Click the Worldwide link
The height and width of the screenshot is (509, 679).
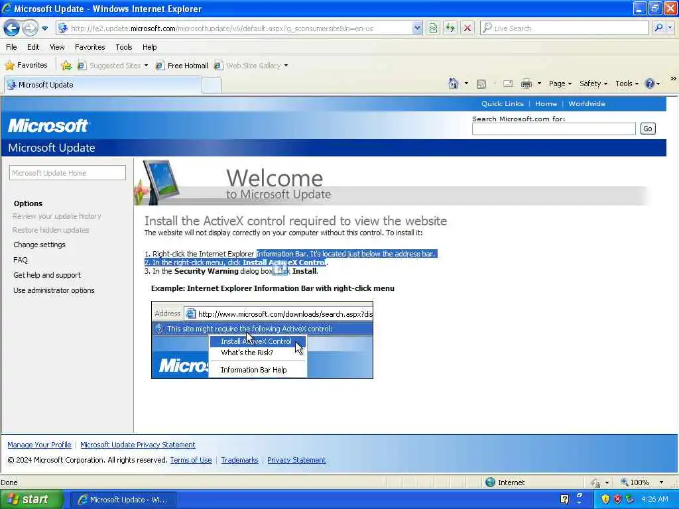[x=587, y=103]
